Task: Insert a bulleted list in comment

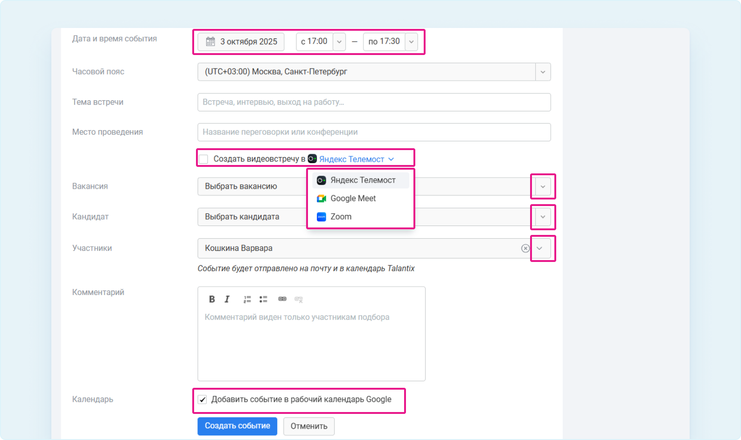Action: point(263,299)
